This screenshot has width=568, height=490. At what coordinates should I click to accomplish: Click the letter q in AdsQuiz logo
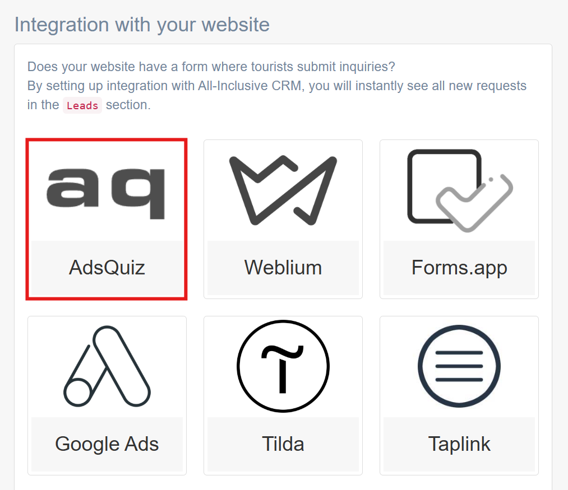138,194
